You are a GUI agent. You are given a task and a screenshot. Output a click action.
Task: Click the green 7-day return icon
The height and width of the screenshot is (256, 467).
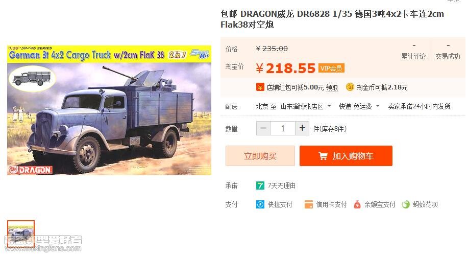260,185
